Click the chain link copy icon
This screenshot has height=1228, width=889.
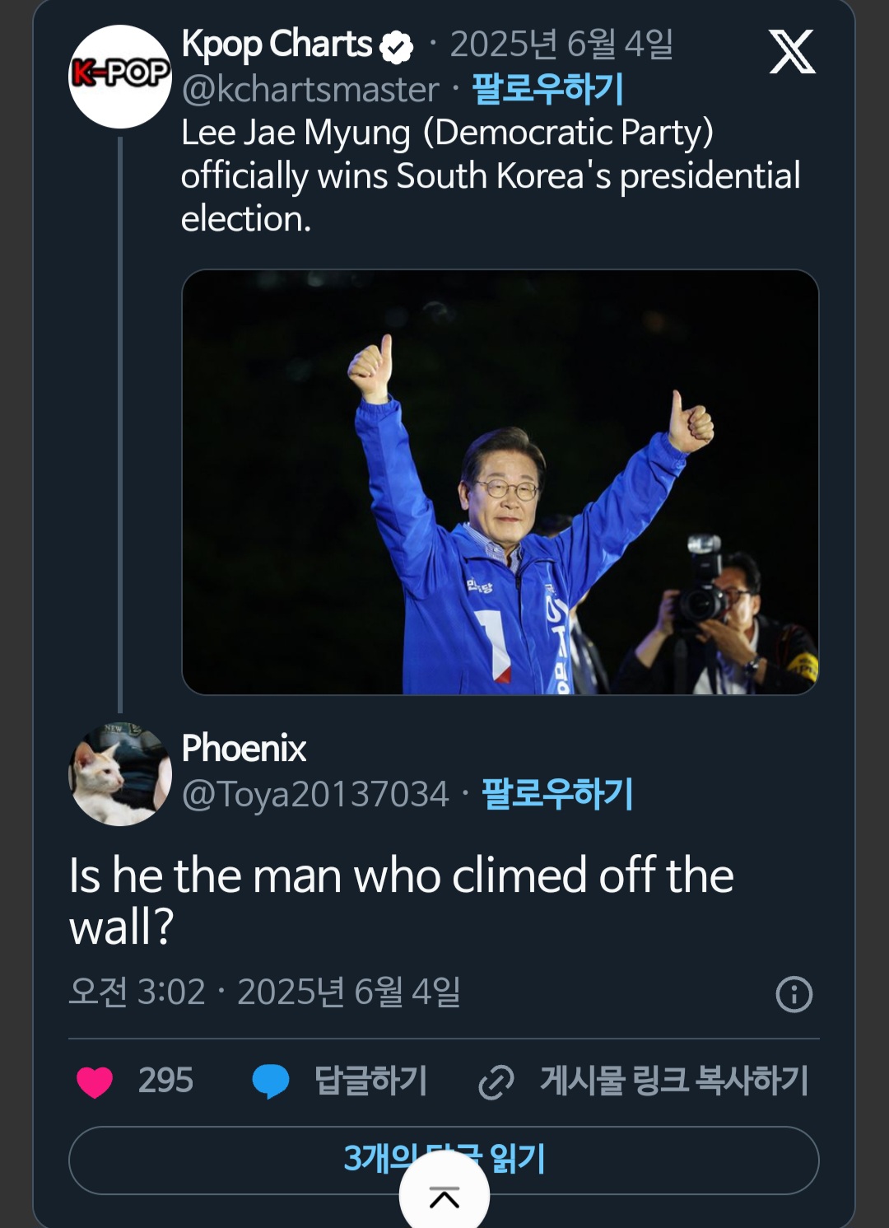click(x=496, y=1081)
